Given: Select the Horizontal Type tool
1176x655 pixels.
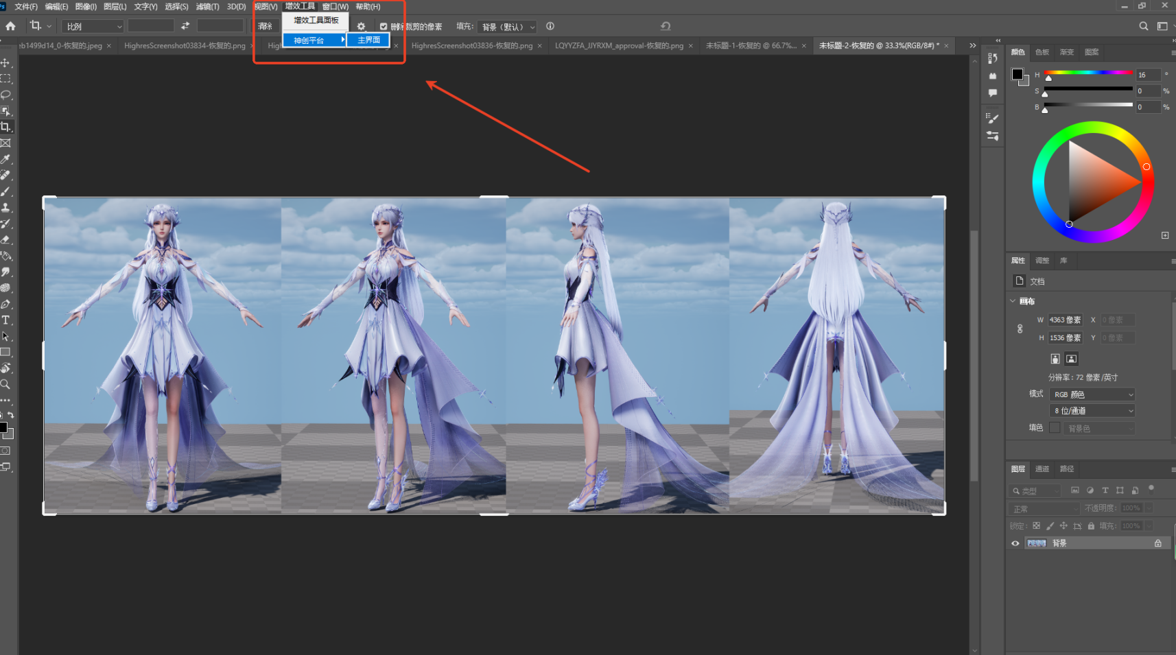Looking at the screenshot, I should (x=5, y=320).
